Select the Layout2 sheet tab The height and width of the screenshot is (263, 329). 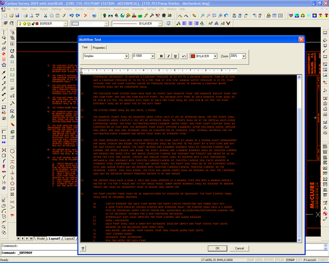click(x=69, y=238)
